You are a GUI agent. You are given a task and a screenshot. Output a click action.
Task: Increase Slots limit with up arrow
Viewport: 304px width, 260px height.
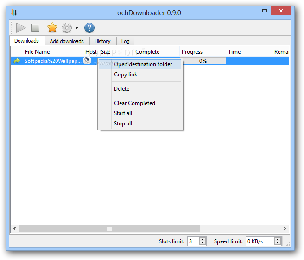203,239
